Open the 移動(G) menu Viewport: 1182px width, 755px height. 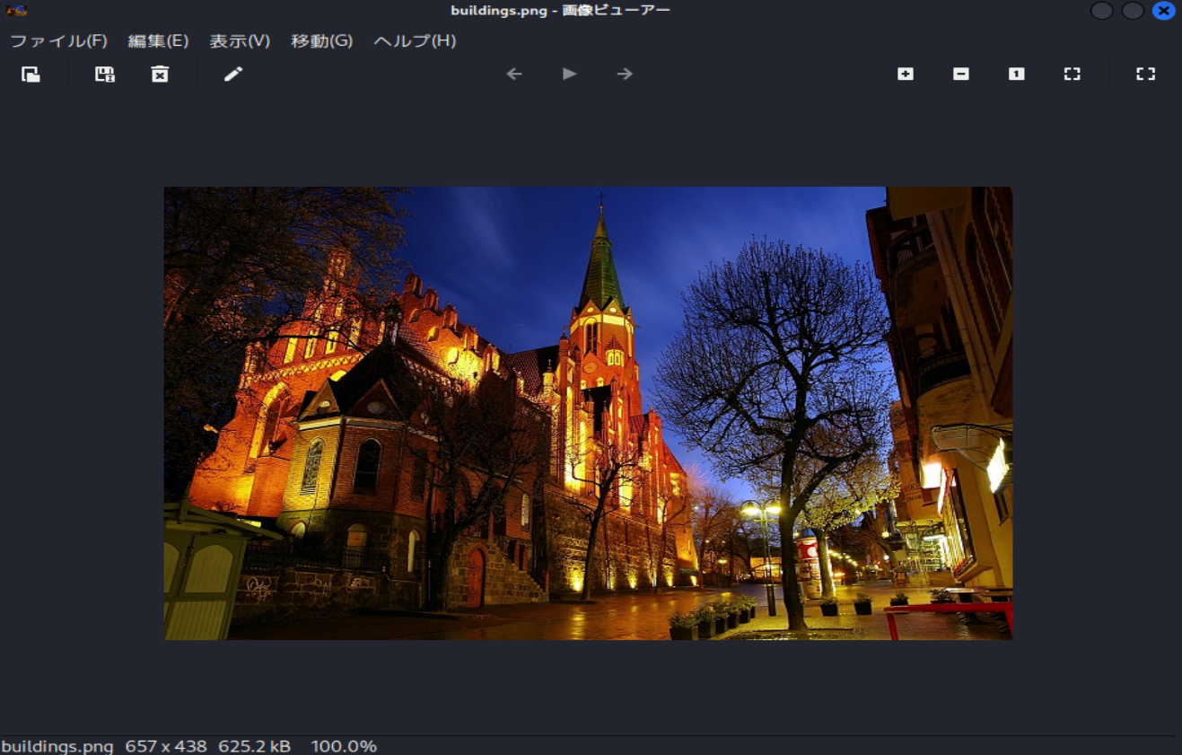(x=322, y=41)
